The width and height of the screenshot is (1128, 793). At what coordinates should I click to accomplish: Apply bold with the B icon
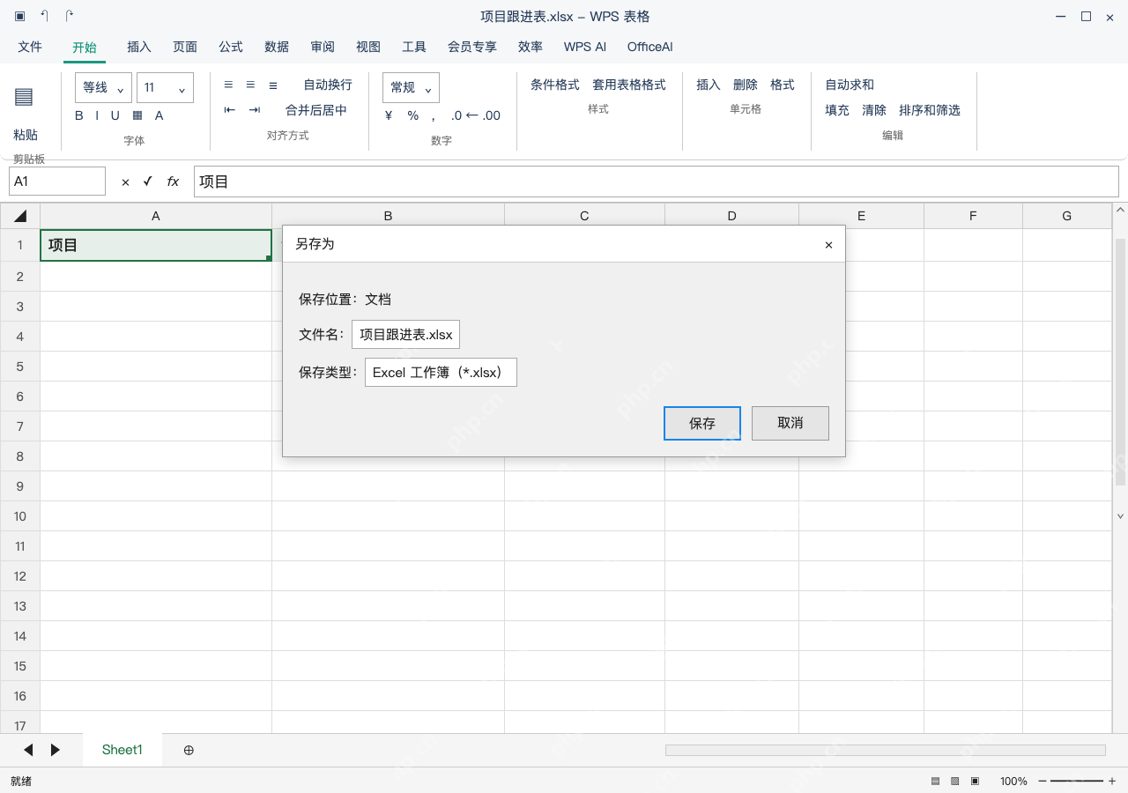tap(79, 115)
